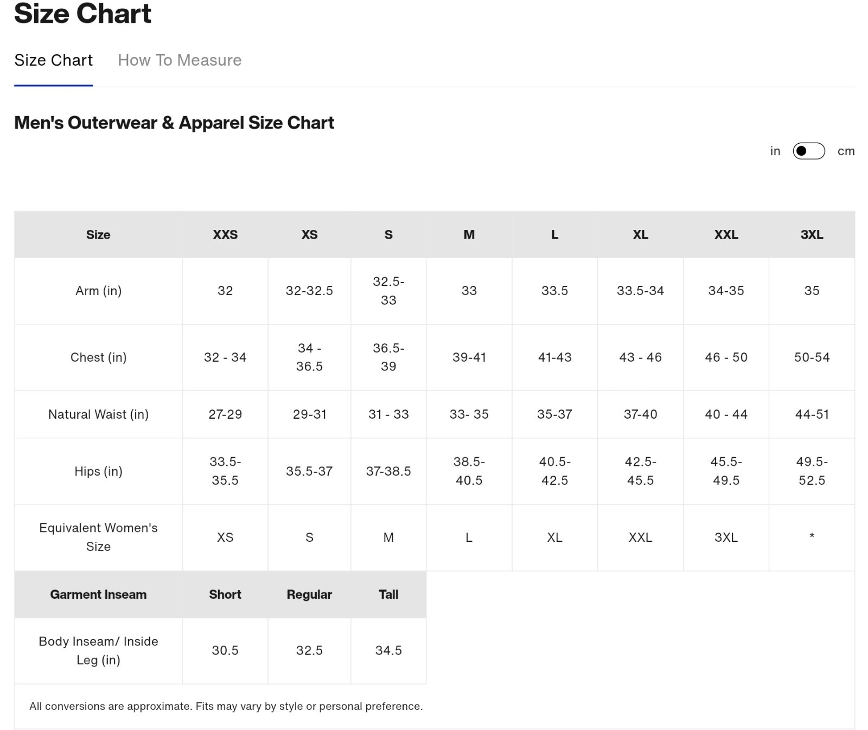The height and width of the screenshot is (730, 868).
Task: Click the 'Equivalent Women's Size' row label
Action: (98, 537)
